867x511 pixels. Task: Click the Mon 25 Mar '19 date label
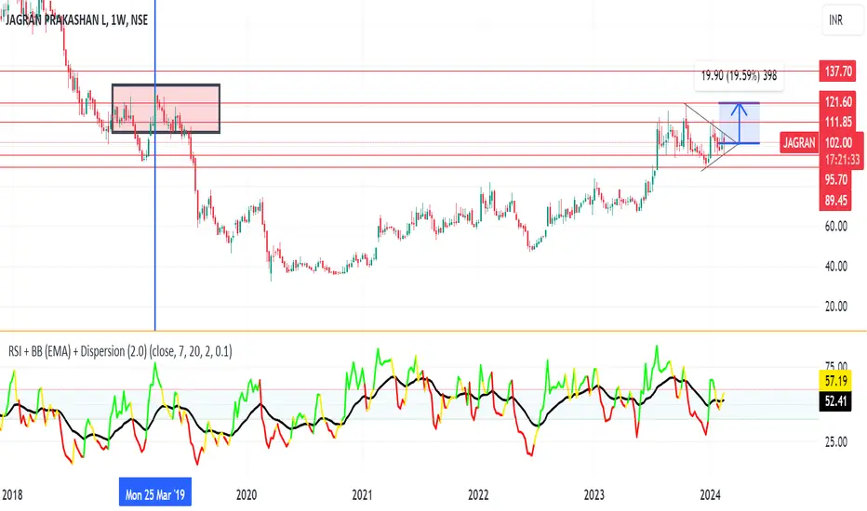pyautogui.click(x=155, y=492)
